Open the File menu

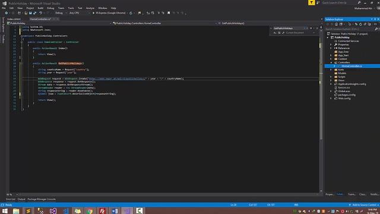click(x=4, y=8)
